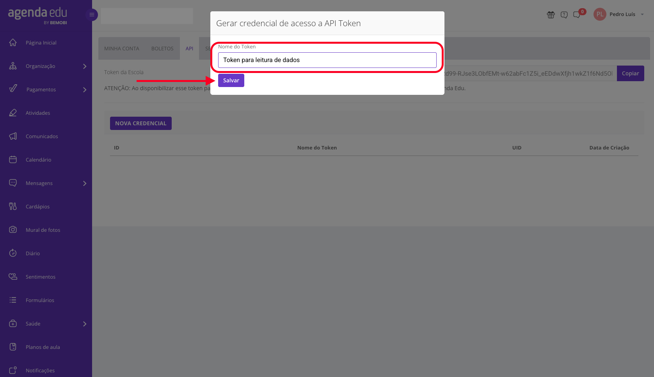Open the help question mark icon
The width and height of the screenshot is (654, 377).
point(564,15)
